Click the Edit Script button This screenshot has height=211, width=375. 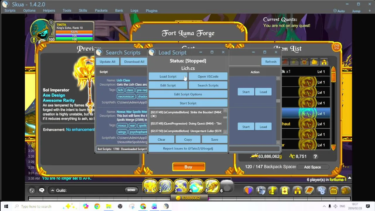coord(168,85)
